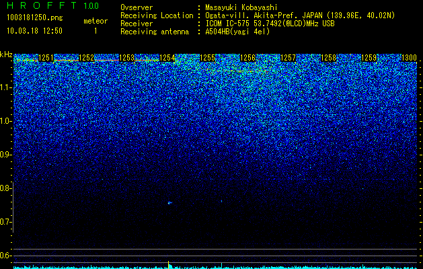This screenshot has height=269, width=423.
Task: Click the 1300 time marker
Action: [x=410, y=58]
